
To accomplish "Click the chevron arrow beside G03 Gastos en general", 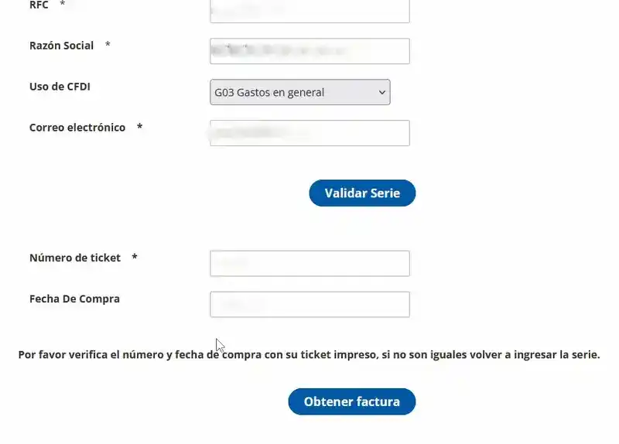I will click(381, 92).
